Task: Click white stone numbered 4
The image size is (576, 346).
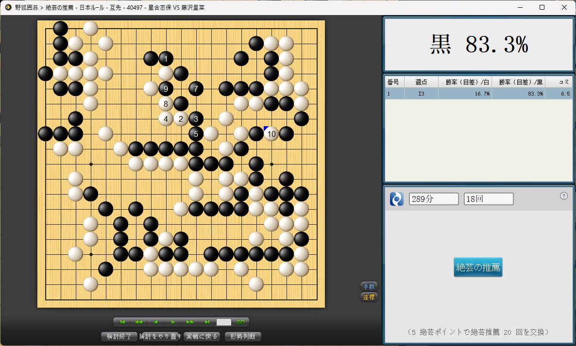Action: pyautogui.click(x=166, y=119)
